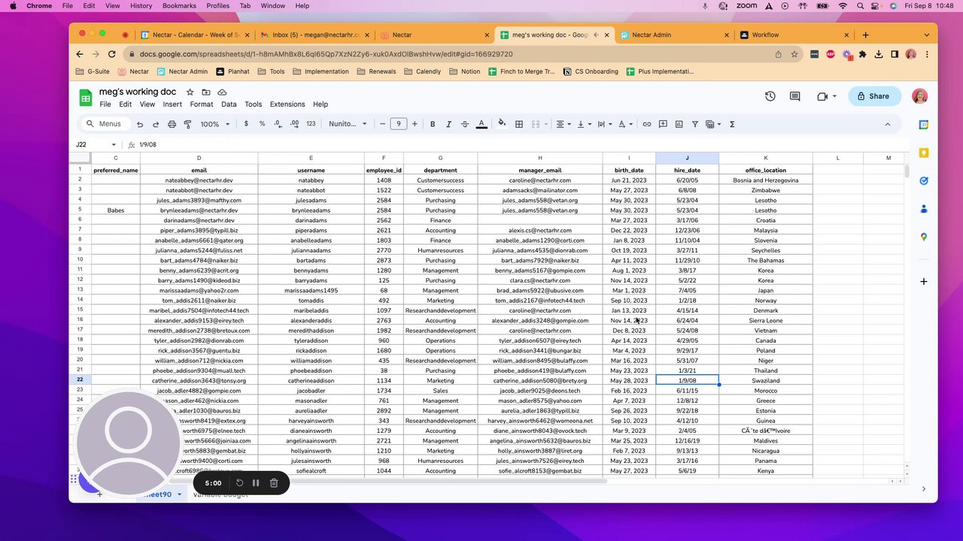Toggle bold formatting
Viewport: 963px width, 541px height.
point(433,124)
